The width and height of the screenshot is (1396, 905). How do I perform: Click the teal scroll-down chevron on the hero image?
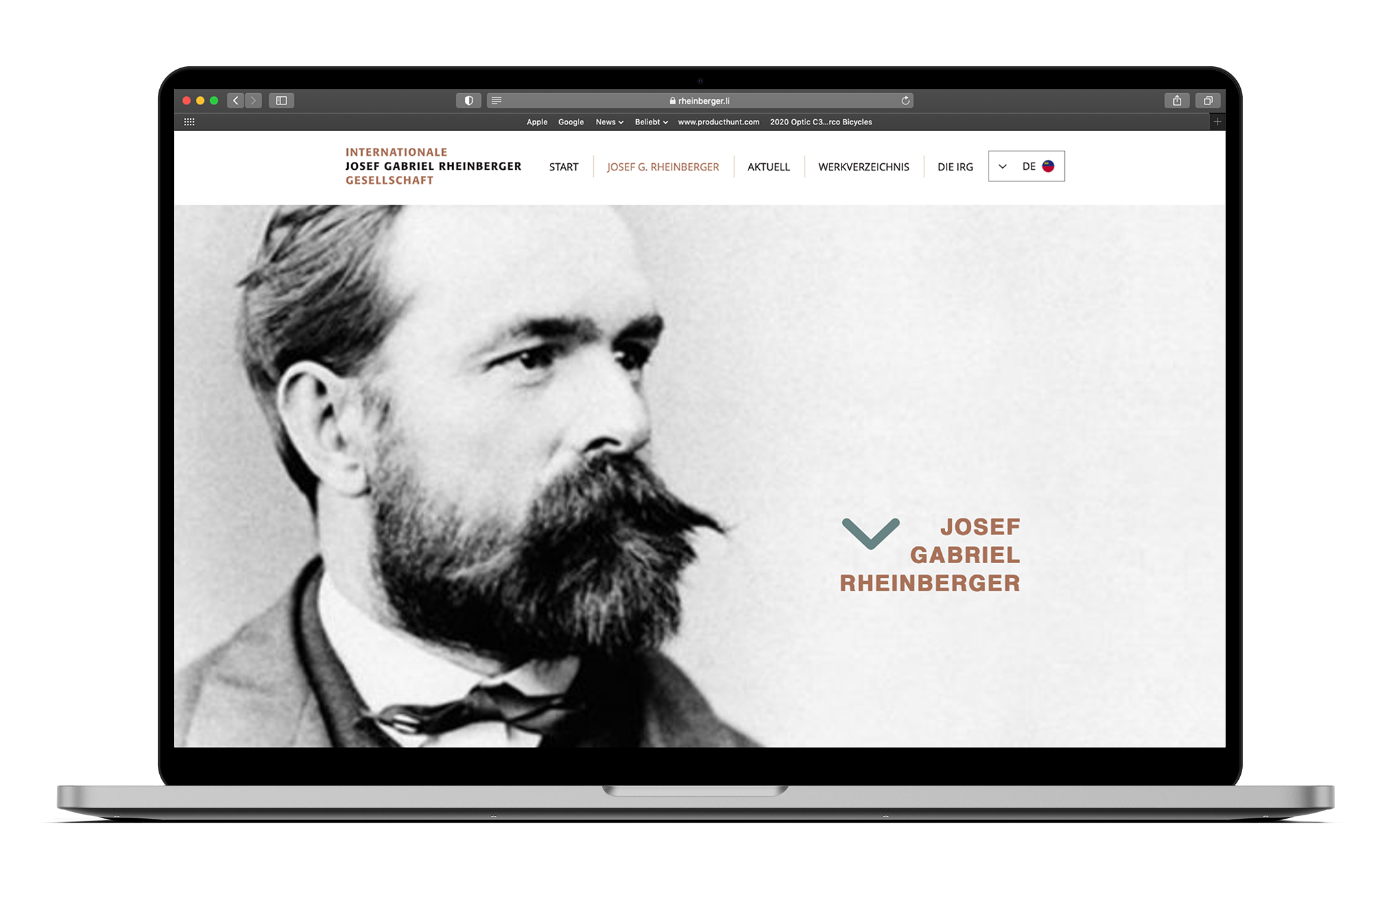[870, 533]
